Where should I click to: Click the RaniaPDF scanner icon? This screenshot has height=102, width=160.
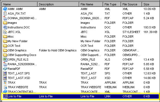click(x=5, y=69)
